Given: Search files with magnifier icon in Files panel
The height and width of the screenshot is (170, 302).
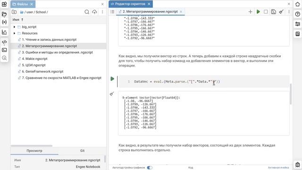Looking at the screenshot, I should point(87,12).
